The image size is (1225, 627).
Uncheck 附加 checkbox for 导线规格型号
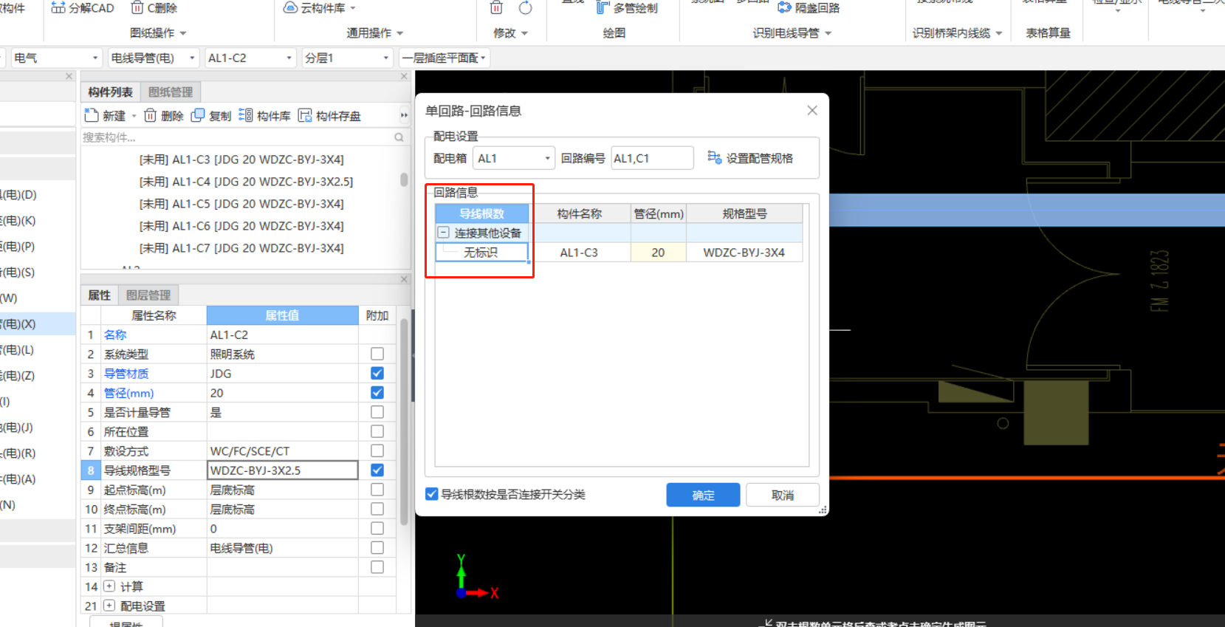pos(377,470)
